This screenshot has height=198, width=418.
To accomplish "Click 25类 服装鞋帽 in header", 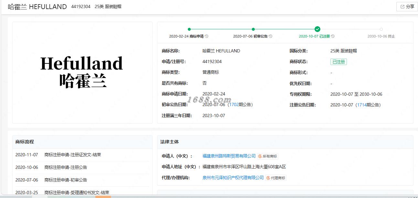I will (108, 6).
